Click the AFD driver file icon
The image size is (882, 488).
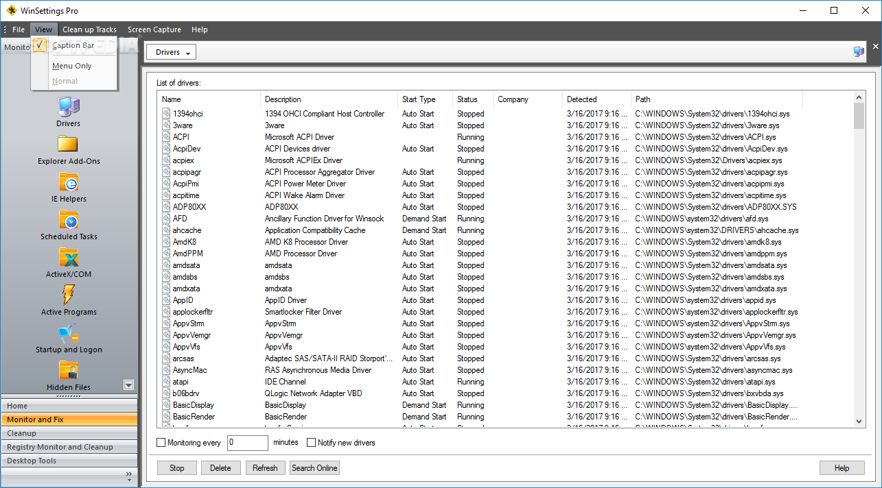166,219
